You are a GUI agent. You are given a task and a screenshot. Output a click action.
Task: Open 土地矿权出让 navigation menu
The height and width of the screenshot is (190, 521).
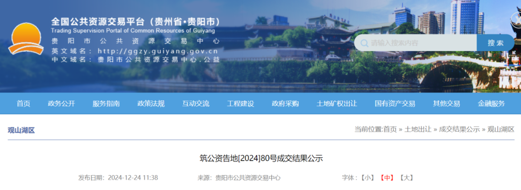(x=337, y=104)
